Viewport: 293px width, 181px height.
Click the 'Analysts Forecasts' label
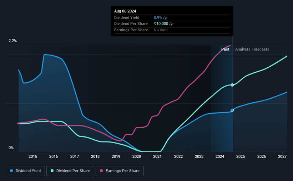coord(252,49)
